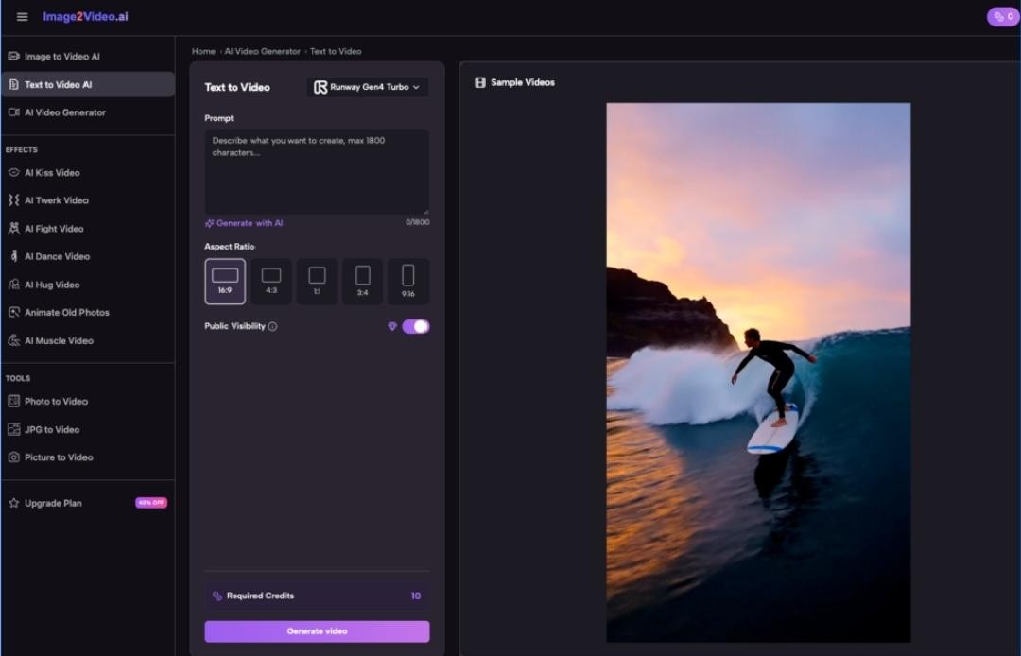1021x656 pixels.
Task: Click the Upgrade Plan star icon
Action: coord(14,504)
